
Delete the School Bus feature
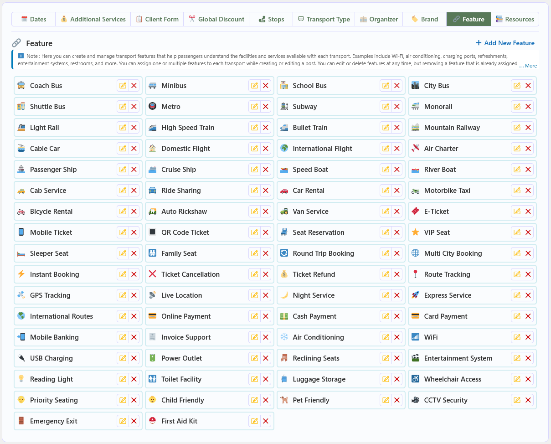397,86
